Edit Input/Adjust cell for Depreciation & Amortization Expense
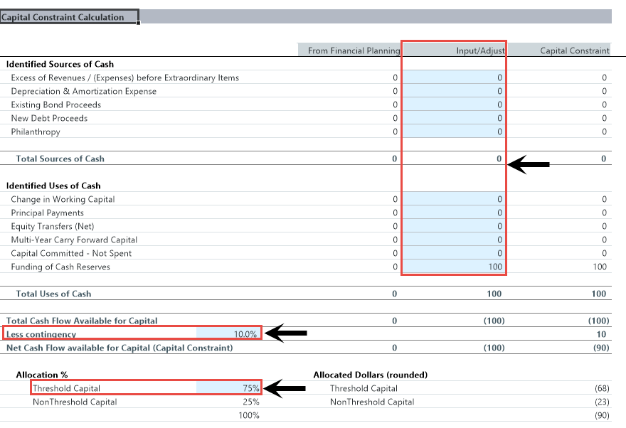626x428 pixels. (x=454, y=91)
